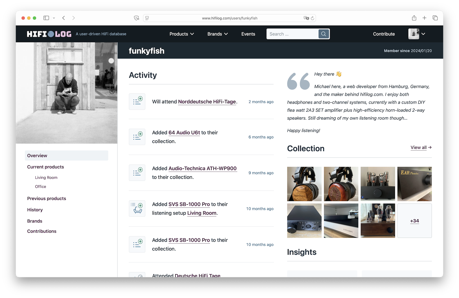Click the HIFILOG logo
459x298 pixels.
click(x=49, y=34)
